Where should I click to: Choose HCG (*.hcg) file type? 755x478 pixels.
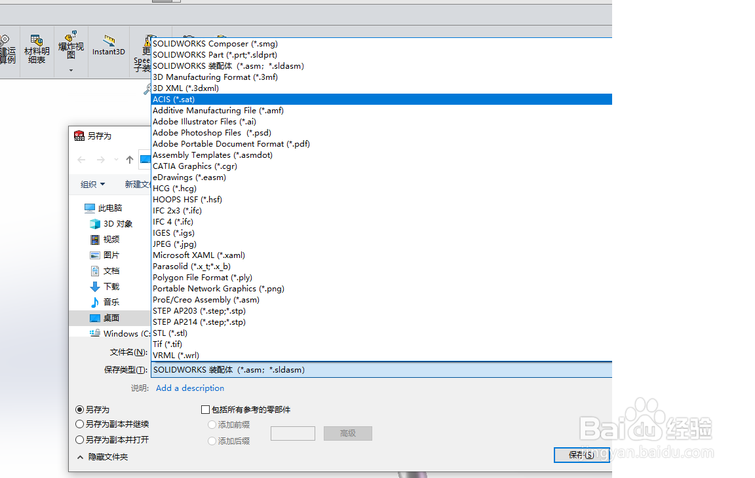pyautogui.click(x=381, y=189)
